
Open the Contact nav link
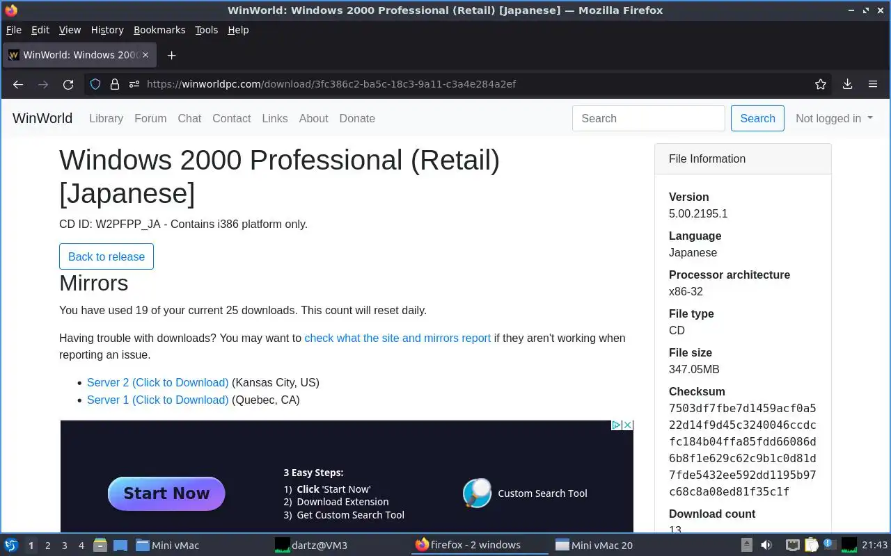231,118
